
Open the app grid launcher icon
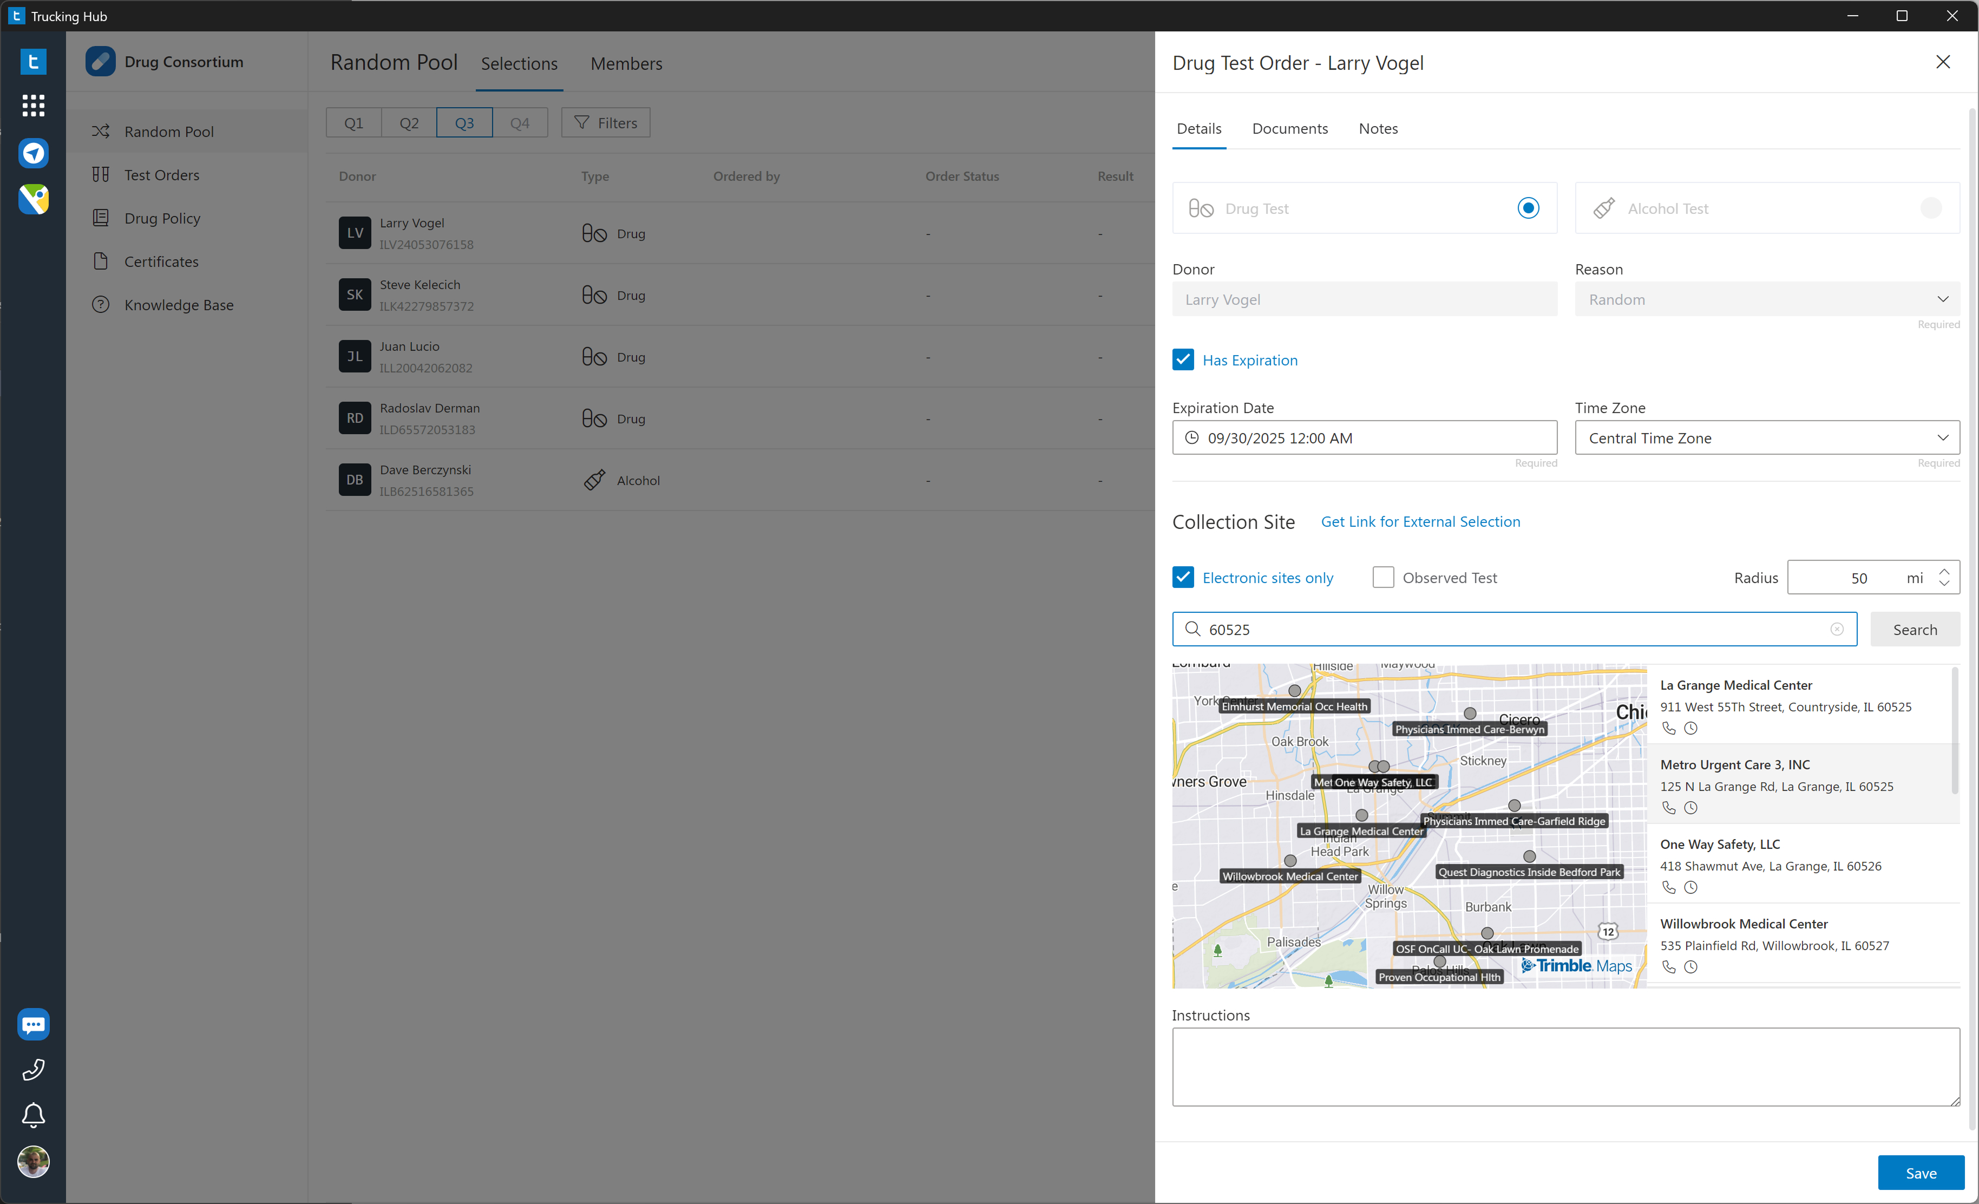(x=33, y=105)
